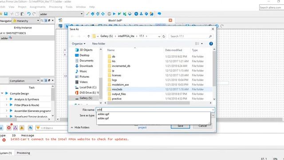The image size is (284, 160).
Task: Click the message Filter input field
Action: pyautogui.click(x=52, y=128)
